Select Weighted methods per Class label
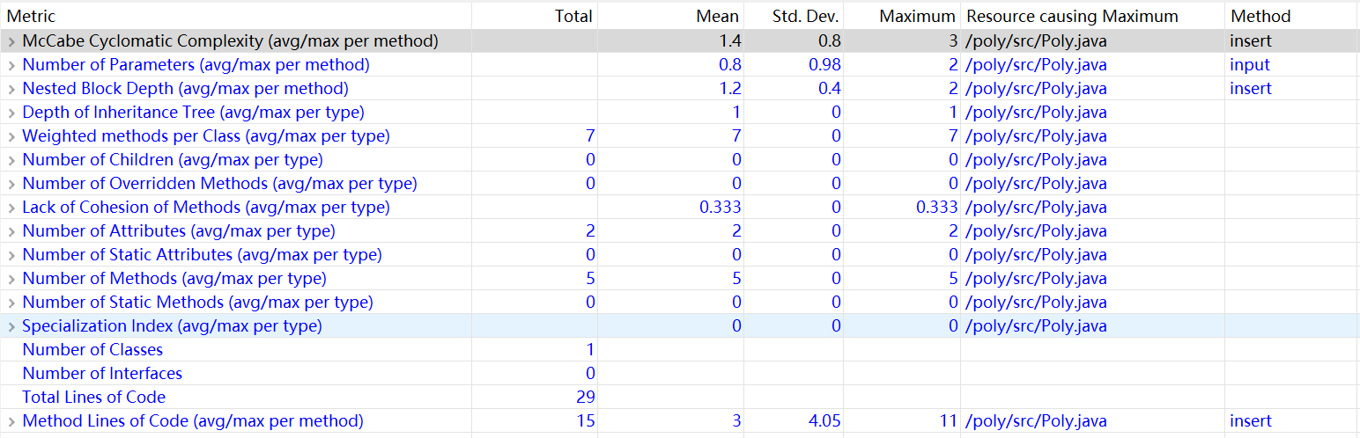 click(206, 136)
